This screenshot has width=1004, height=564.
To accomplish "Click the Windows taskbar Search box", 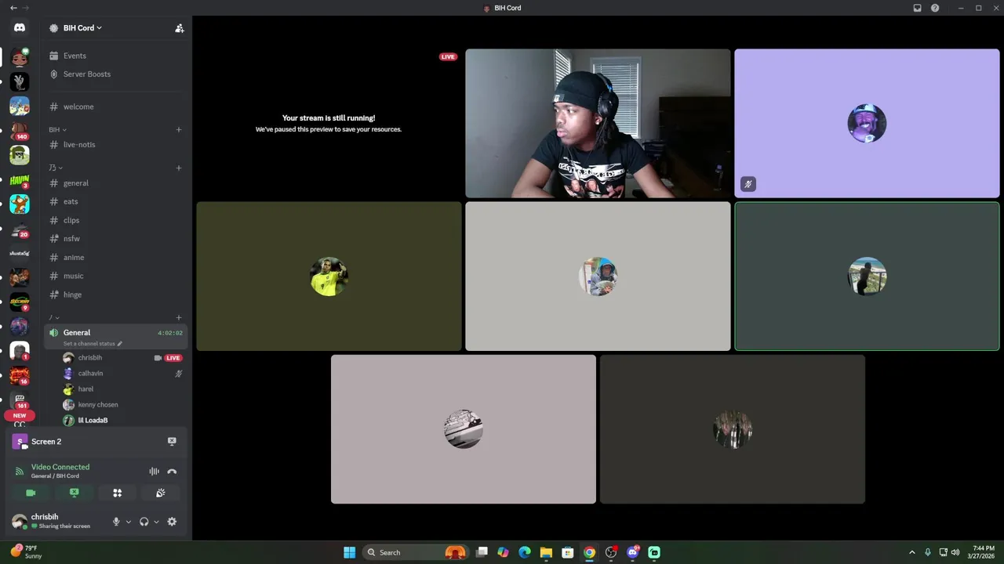I will click(415, 552).
